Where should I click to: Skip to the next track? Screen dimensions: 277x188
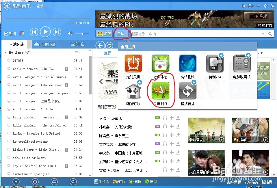(x=57, y=32)
